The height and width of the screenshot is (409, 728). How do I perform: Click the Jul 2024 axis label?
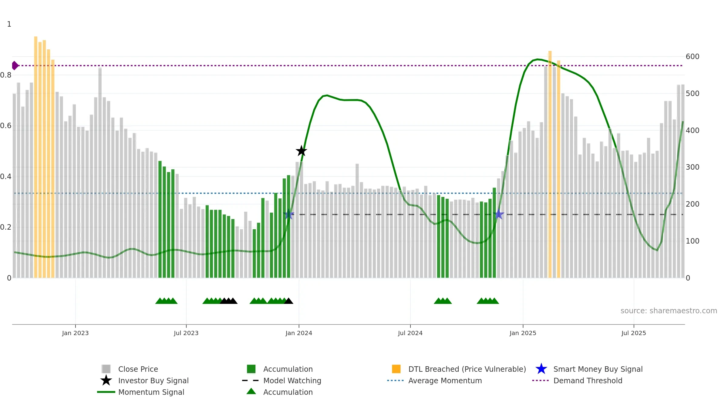(x=410, y=333)
